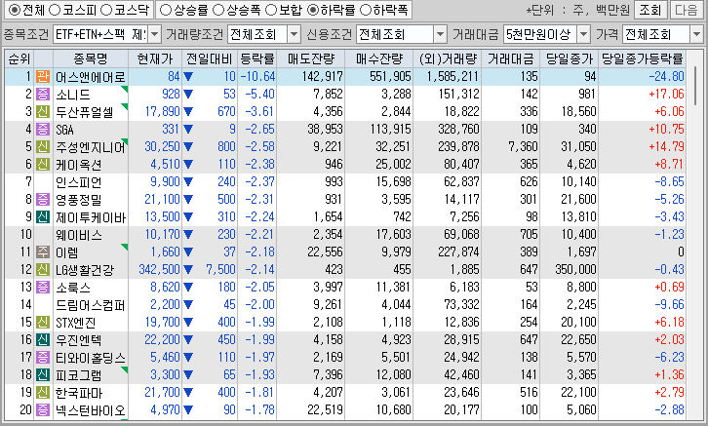Click the 다음 next button
The width and height of the screenshot is (708, 426).
(686, 10)
